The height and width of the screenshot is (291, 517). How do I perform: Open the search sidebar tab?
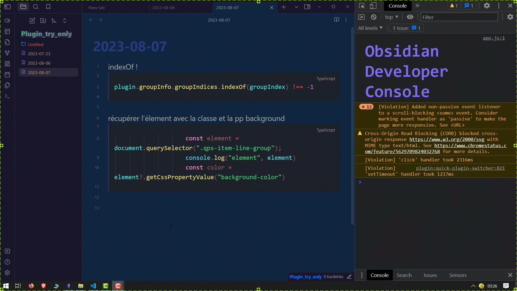(36, 7)
